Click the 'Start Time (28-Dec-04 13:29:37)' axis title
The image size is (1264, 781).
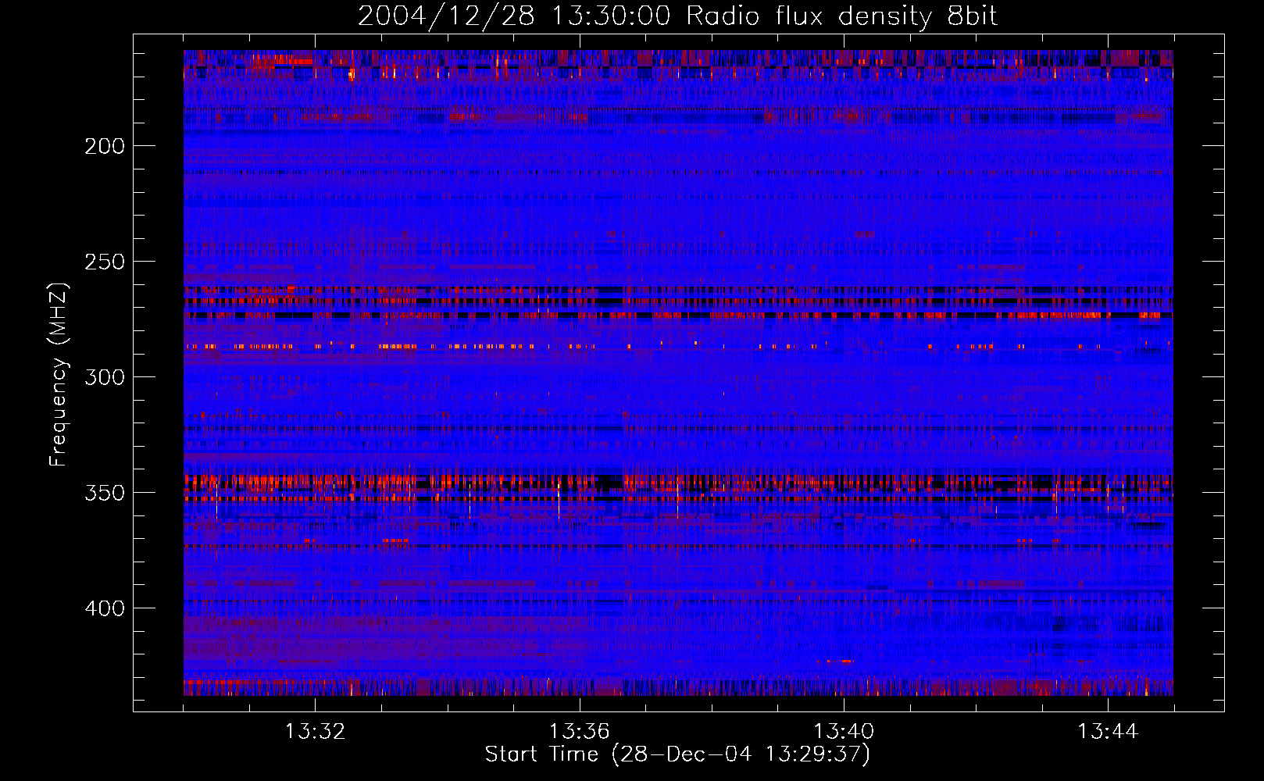coord(677,754)
